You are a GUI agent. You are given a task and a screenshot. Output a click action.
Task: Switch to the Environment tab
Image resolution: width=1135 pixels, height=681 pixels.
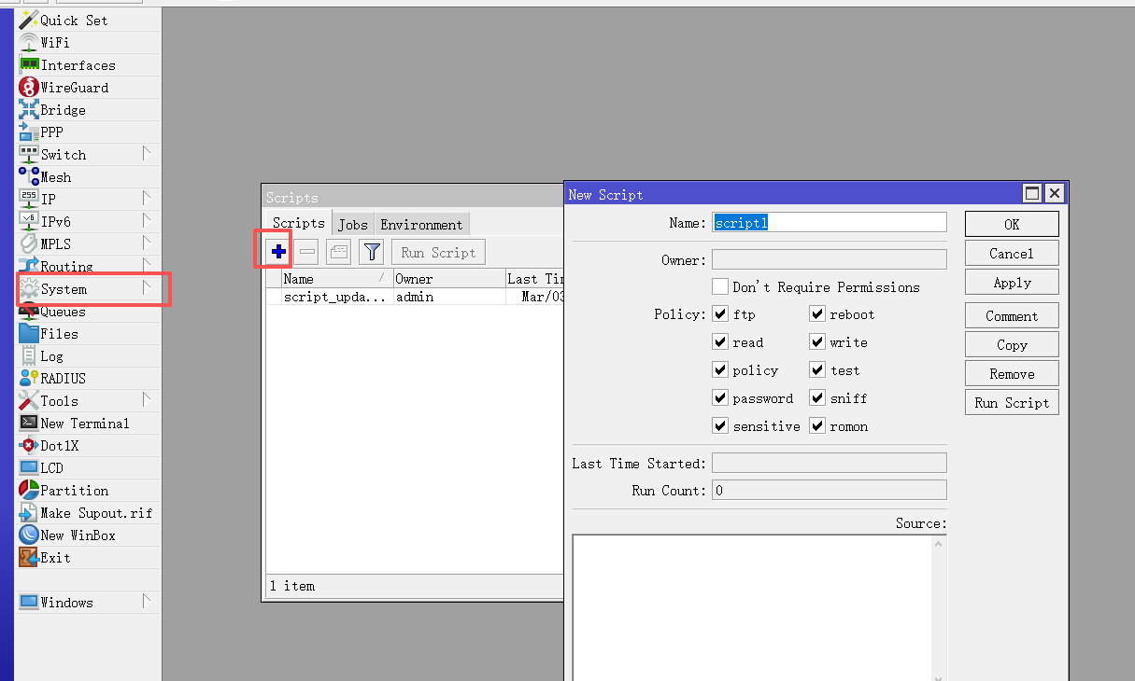(421, 225)
